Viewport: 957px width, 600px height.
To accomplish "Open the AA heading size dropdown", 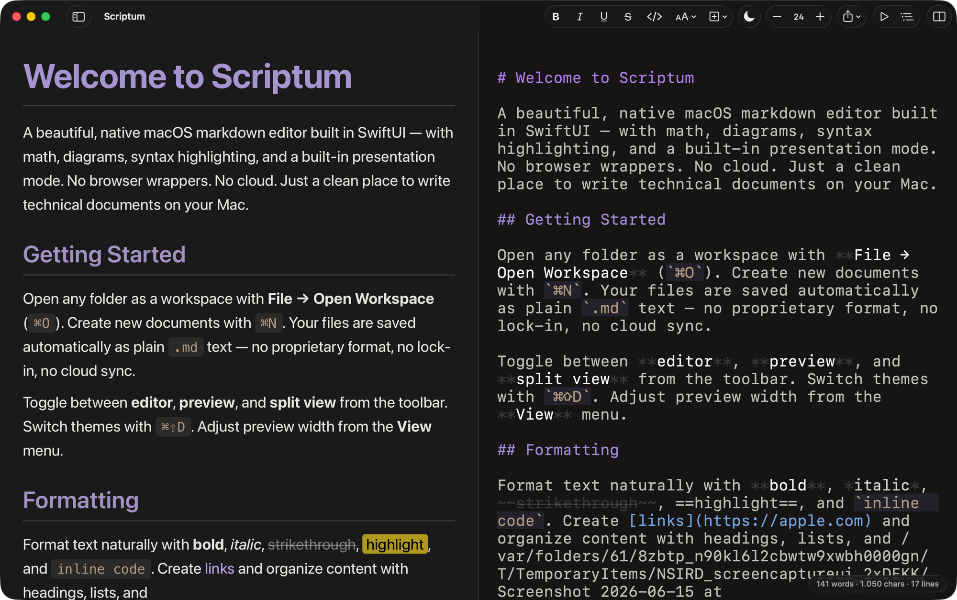I will pyautogui.click(x=685, y=17).
